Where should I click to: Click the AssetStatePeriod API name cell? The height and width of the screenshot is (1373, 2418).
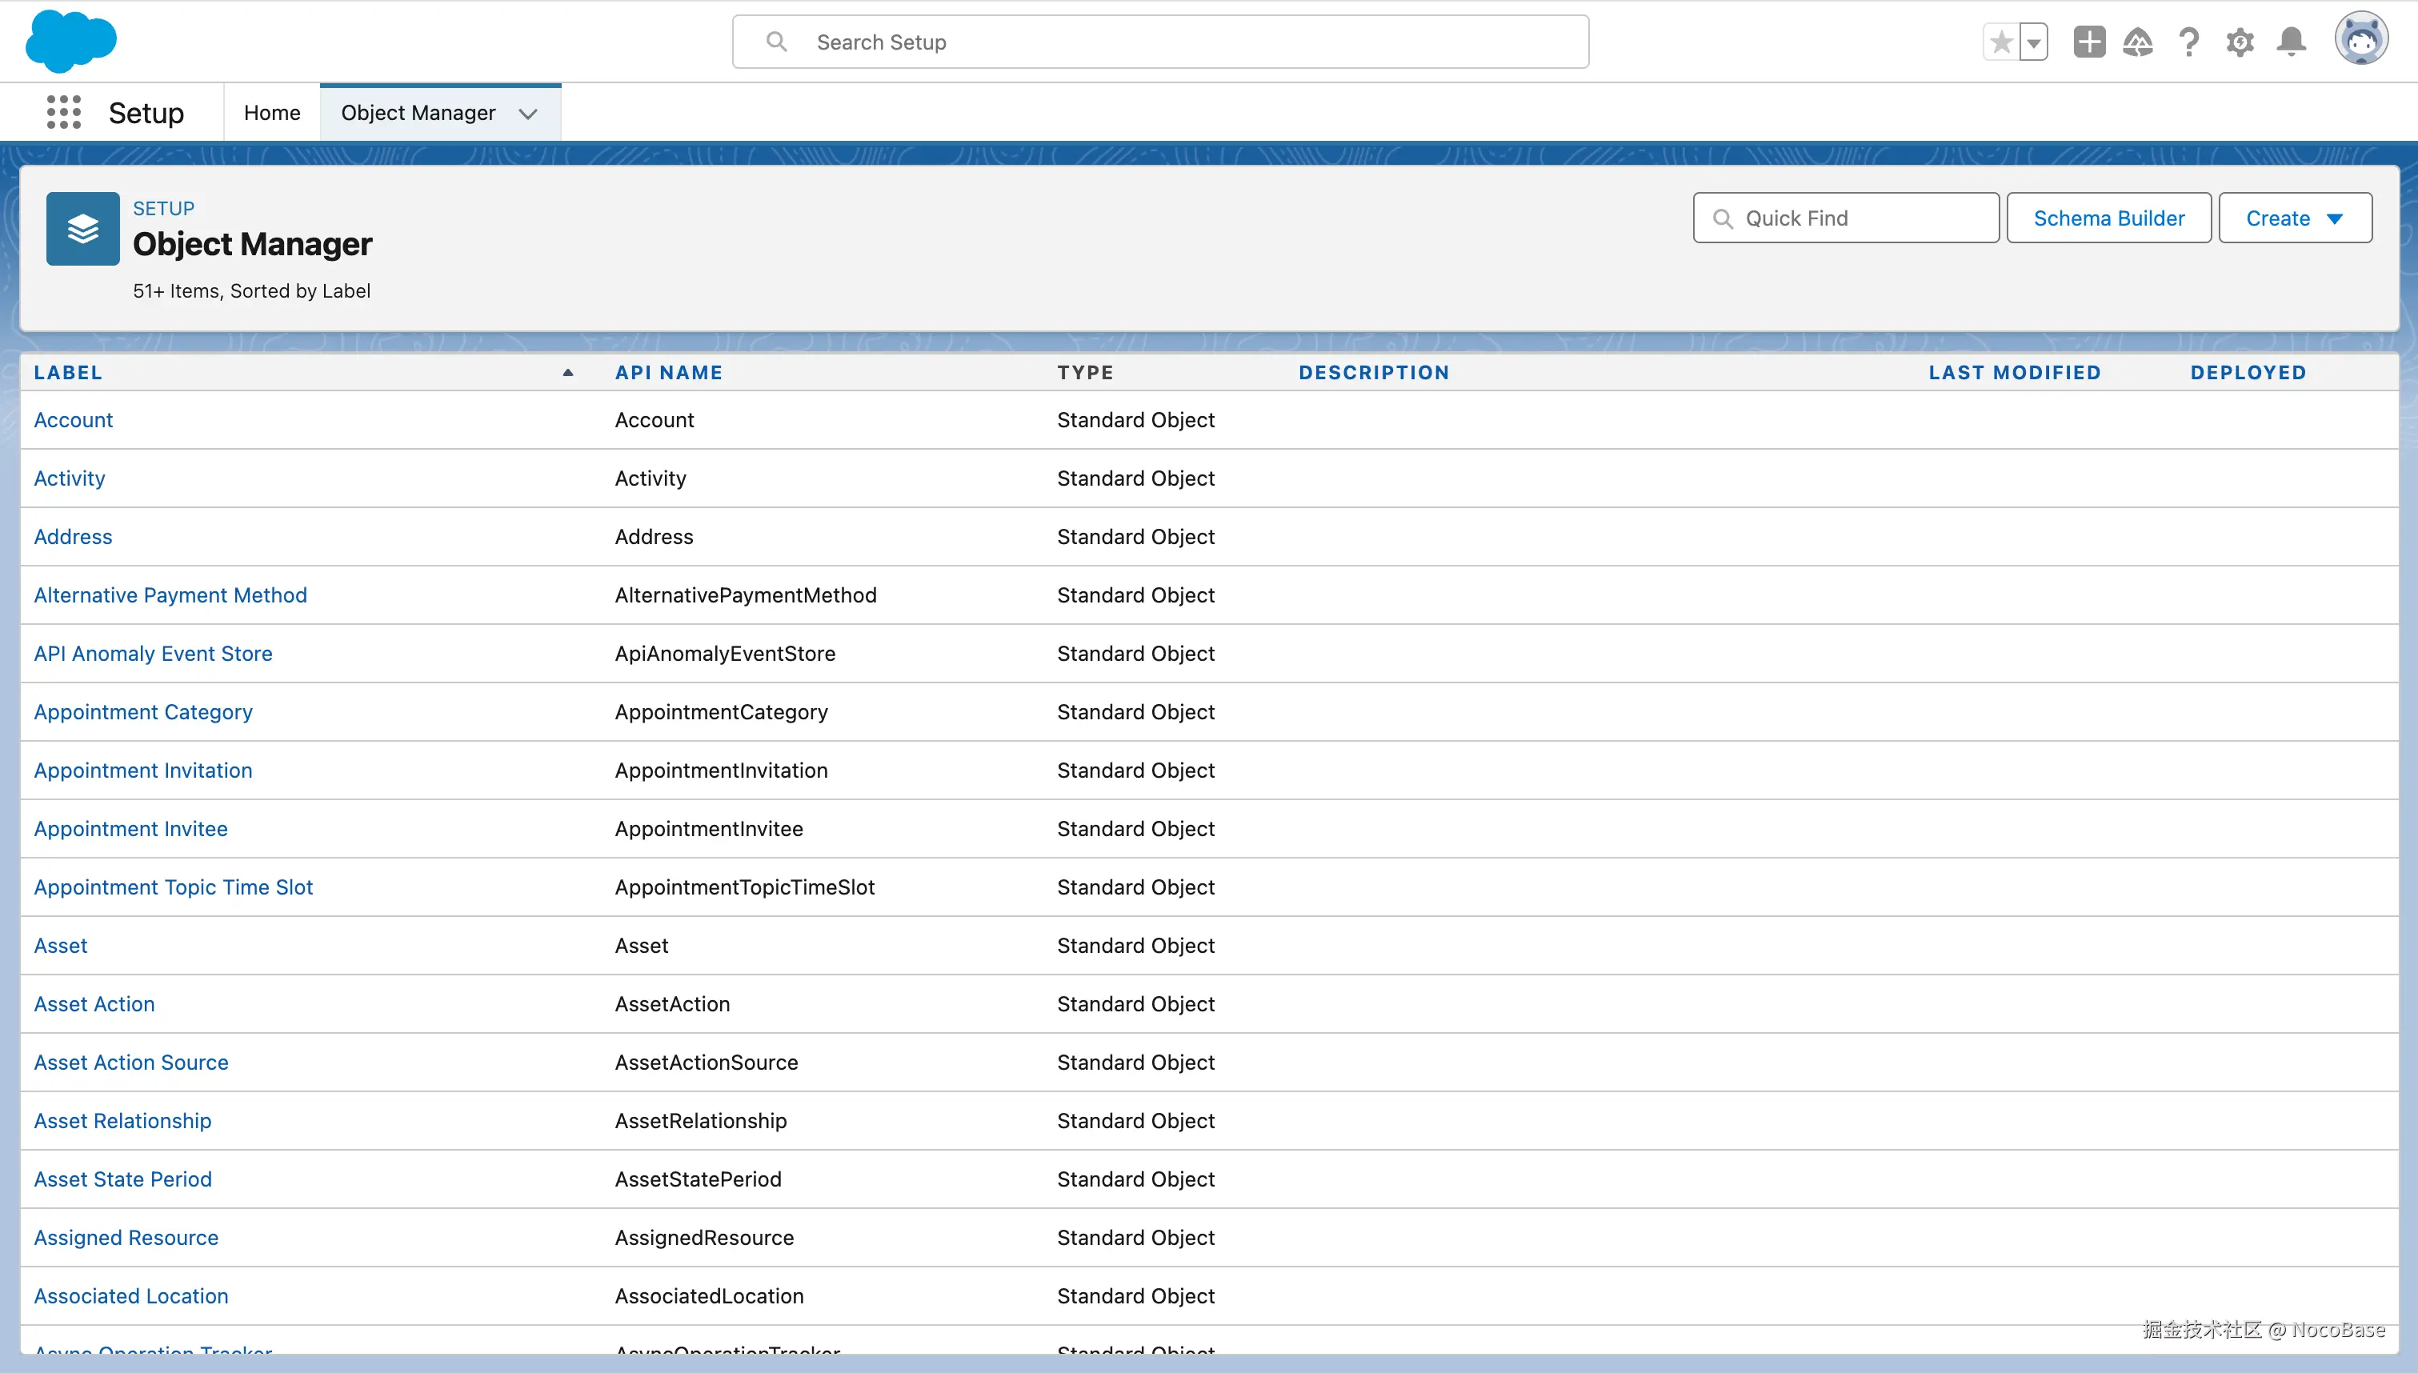click(698, 1179)
